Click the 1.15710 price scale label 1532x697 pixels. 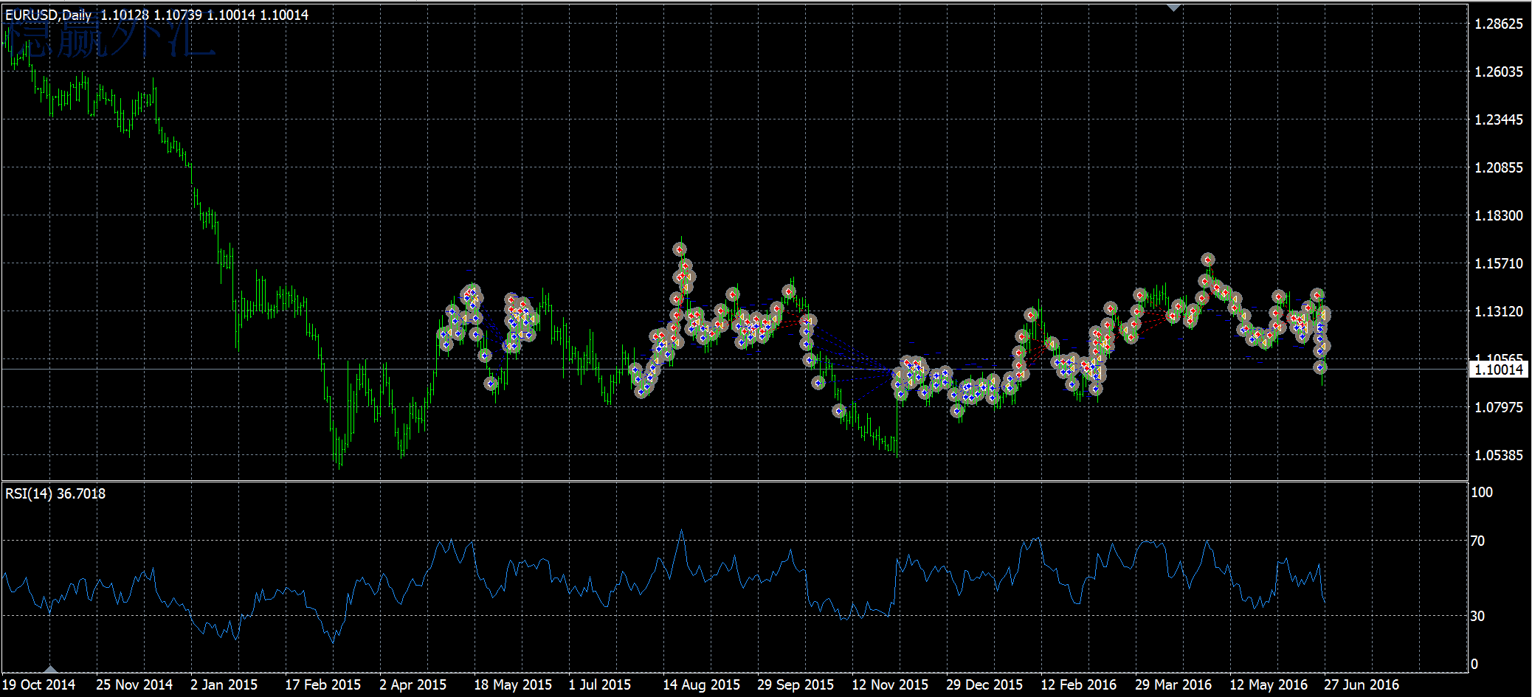[x=1498, y=263]
